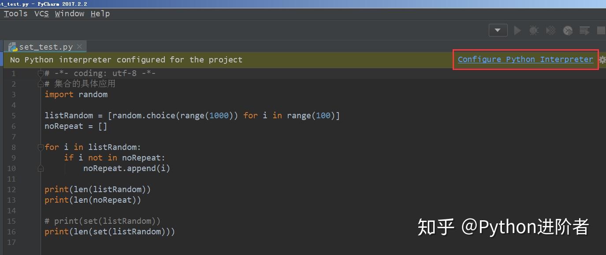Click Configure Python Interpreter link
The height and width of the screenshot is (255, 606).
tap(525, 59)
